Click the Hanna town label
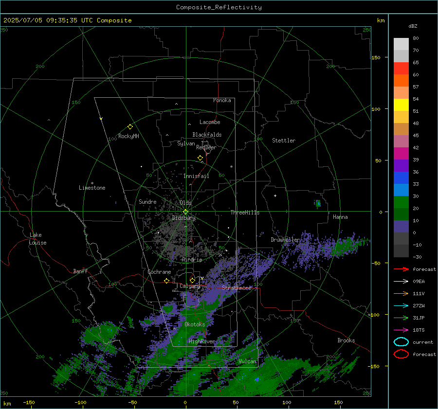The image size is (438, 409). point(340,217)
